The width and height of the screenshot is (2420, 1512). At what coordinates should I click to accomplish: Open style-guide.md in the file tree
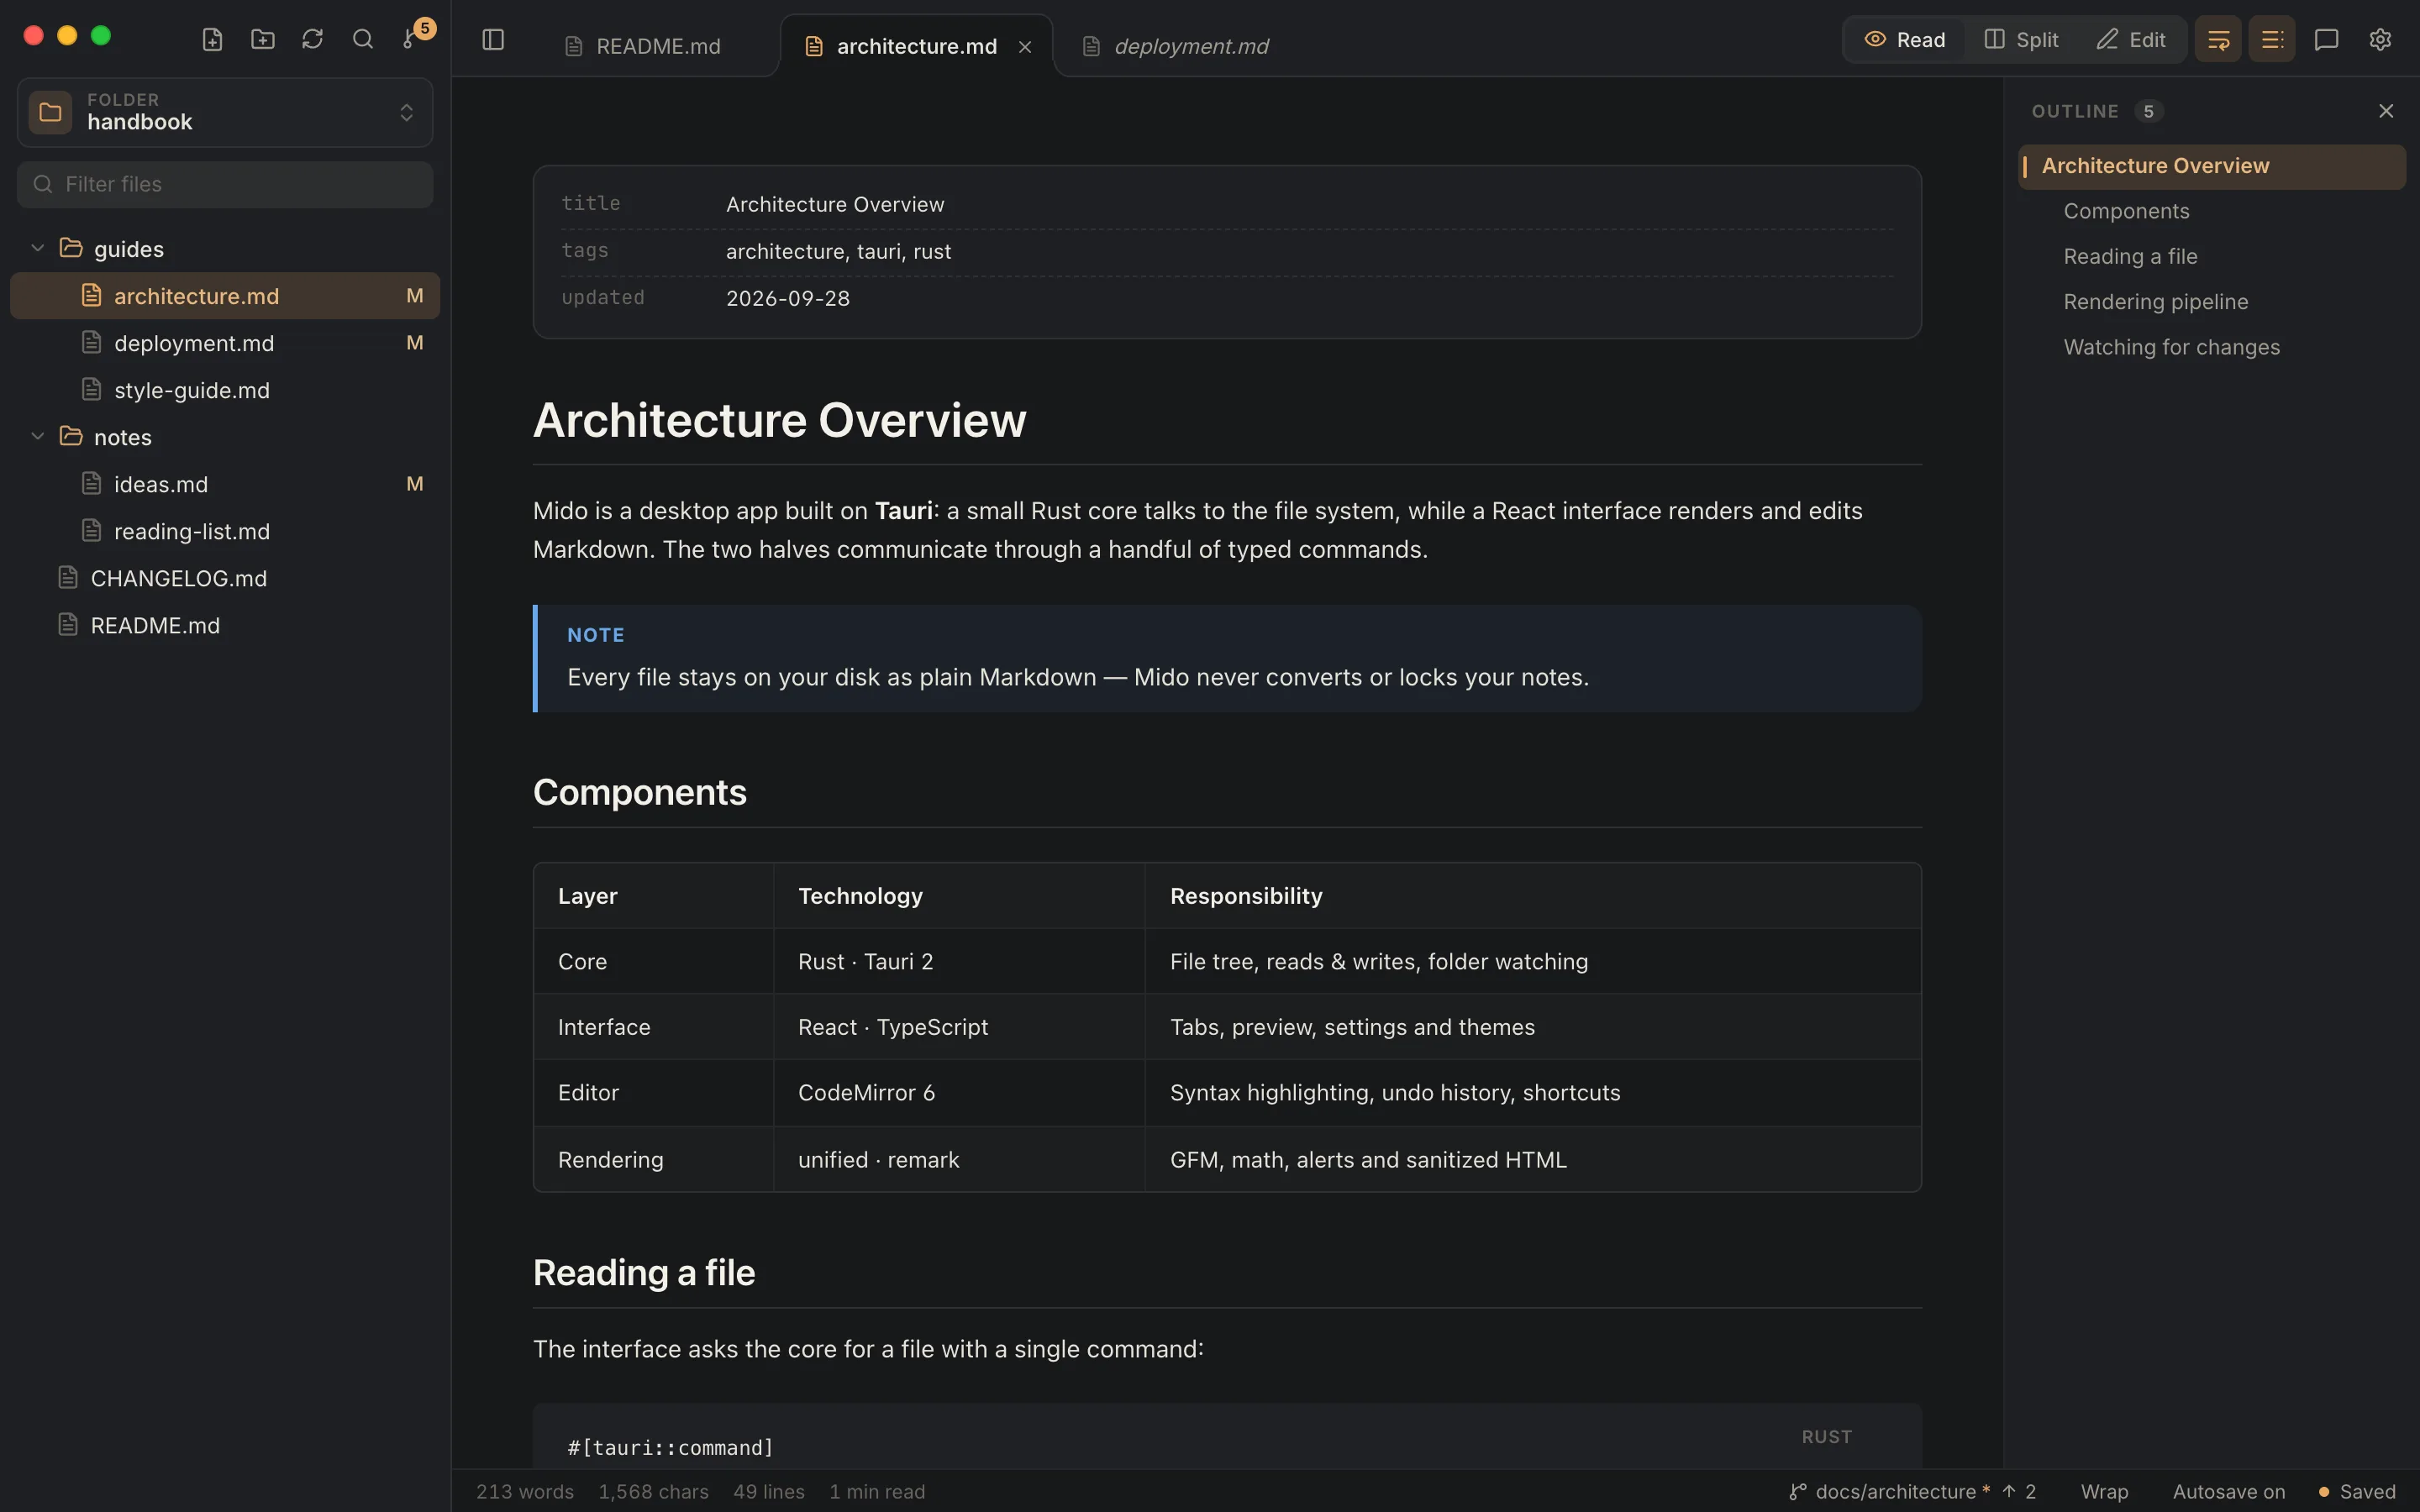coord(225,390)
